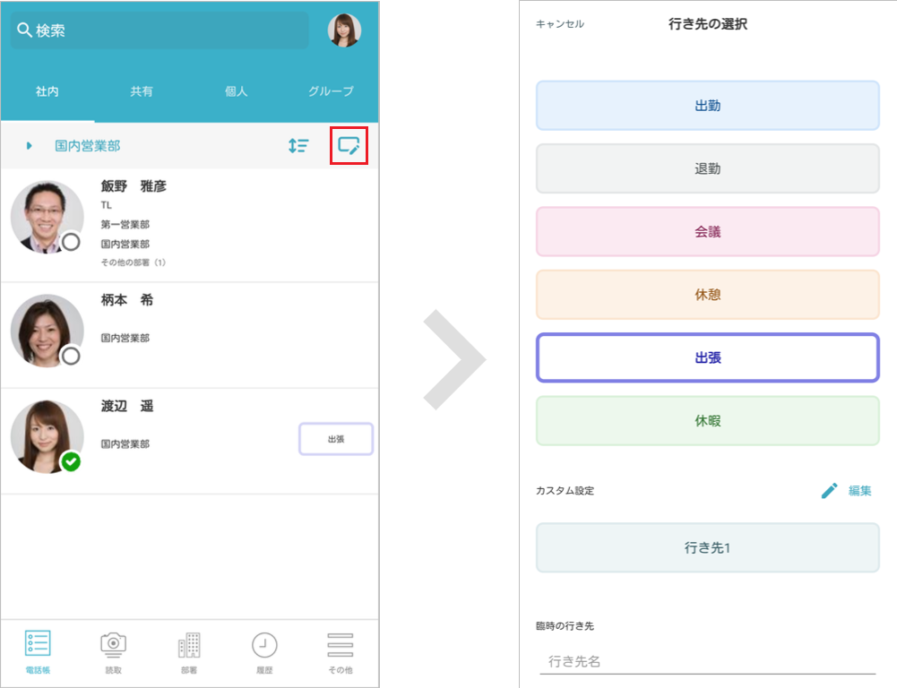Screen dimensions: 897x688
Task: Select the 行き先1 custom destination
Action: [707, 548]
